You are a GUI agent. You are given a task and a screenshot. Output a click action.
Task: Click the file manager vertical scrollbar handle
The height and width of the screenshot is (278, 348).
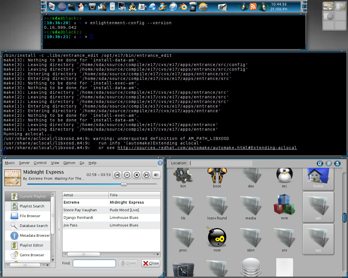[344, 217]
